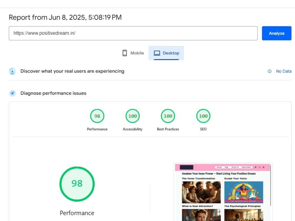Select the SEO score gauge
The width and height of the screenshot is (295, 221).
(x=203, y=116)
